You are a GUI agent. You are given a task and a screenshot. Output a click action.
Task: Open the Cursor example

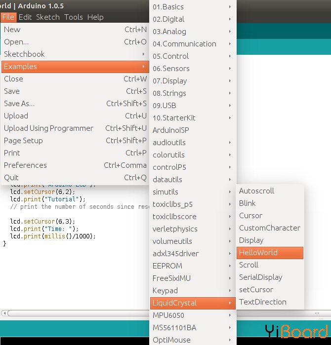point(270,215)
